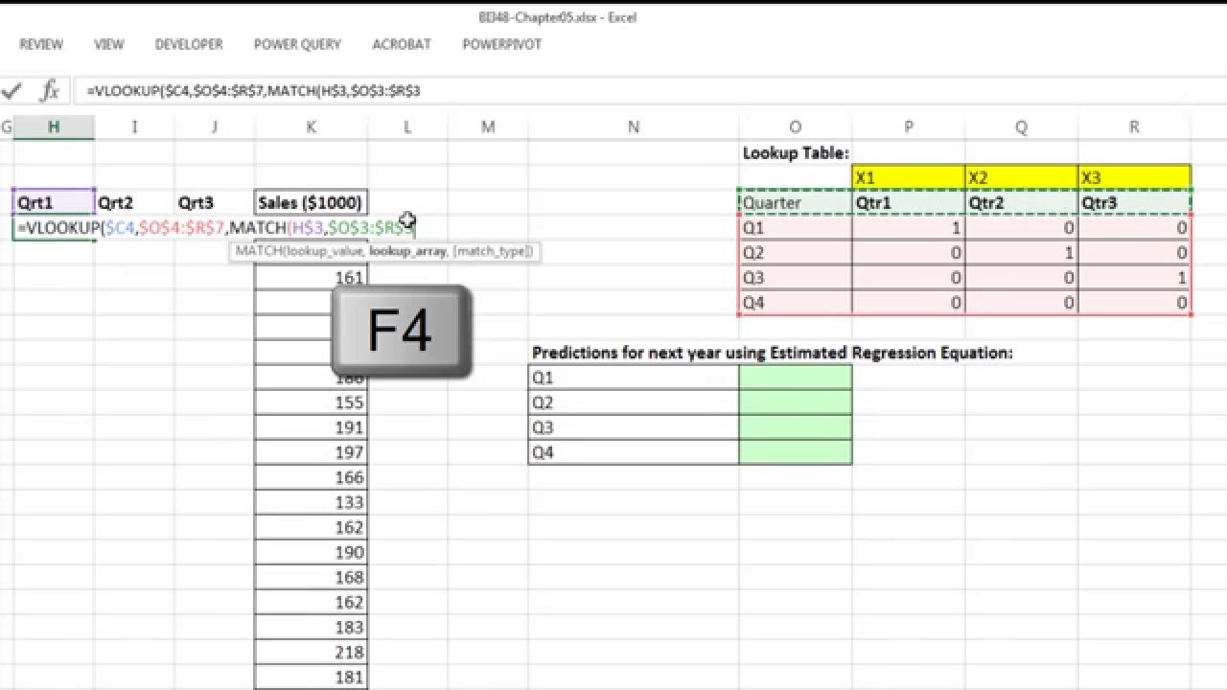The width and height of the screenshot is (1227, 690).
Task: Select the sales value 133
Action: coord(311,502)
